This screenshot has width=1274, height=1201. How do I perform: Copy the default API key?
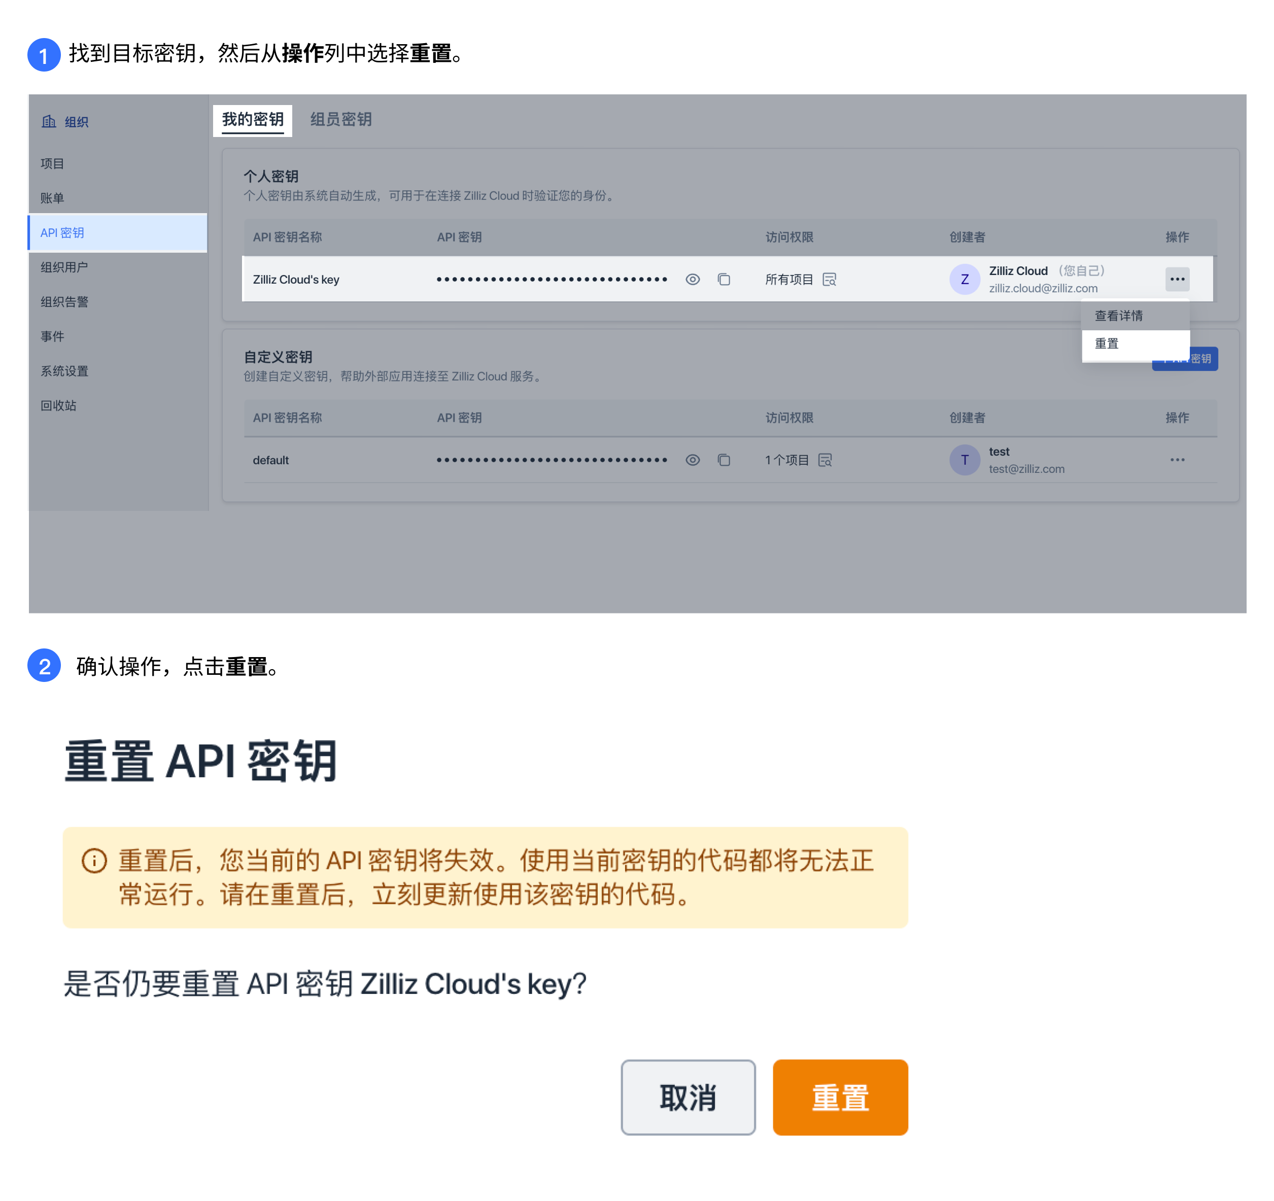click(724, 460)
